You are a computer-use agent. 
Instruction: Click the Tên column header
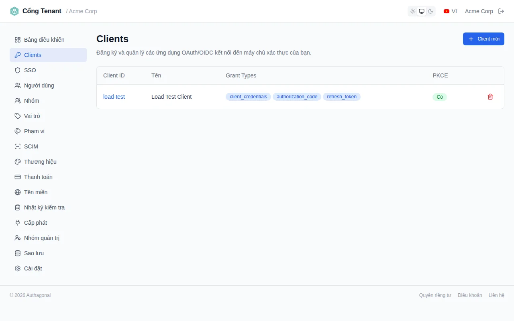[x=156, y=75]
